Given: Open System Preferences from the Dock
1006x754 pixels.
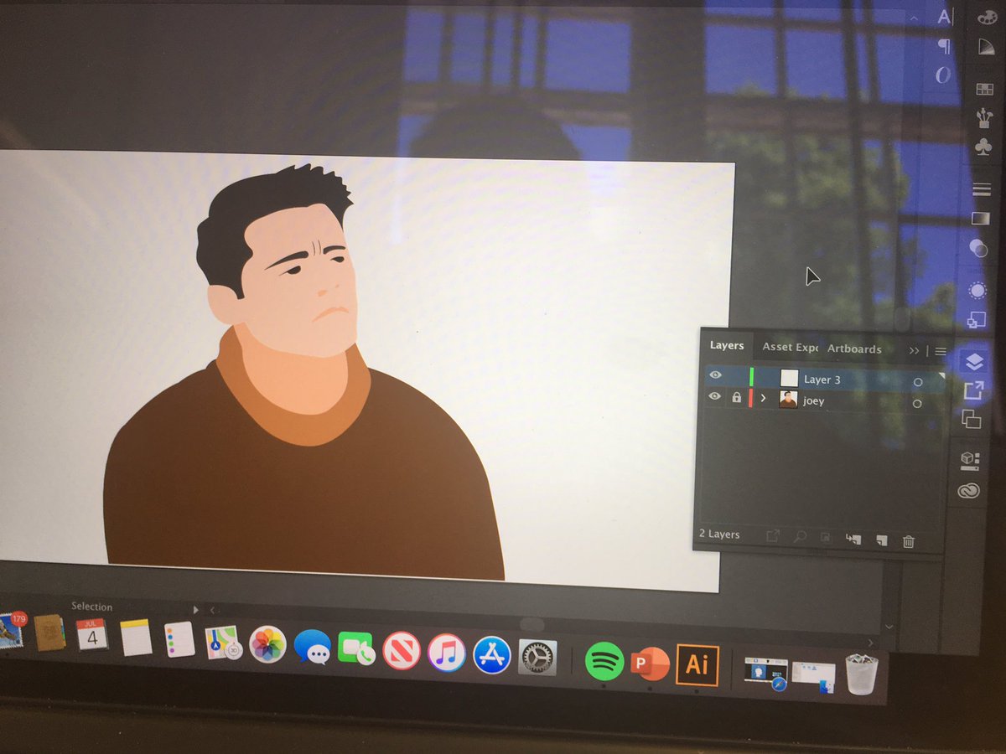Looking at the screenshot, I should (x=537, y=658).
